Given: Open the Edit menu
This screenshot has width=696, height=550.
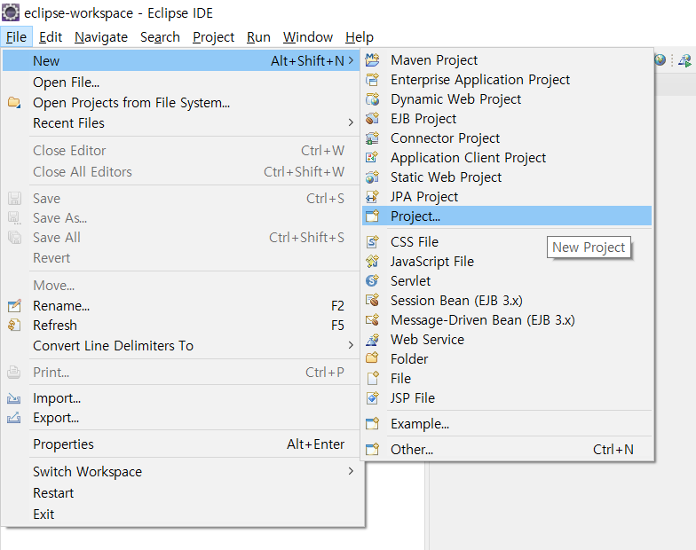Looking at the screenshot, I should [51, 37].
